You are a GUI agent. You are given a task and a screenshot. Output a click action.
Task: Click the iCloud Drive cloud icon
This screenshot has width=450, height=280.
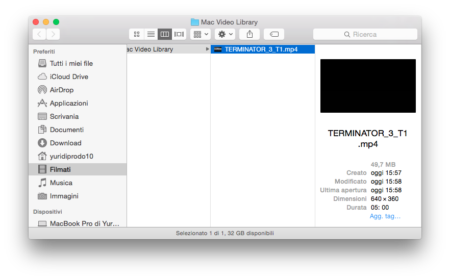click(42, 77)
